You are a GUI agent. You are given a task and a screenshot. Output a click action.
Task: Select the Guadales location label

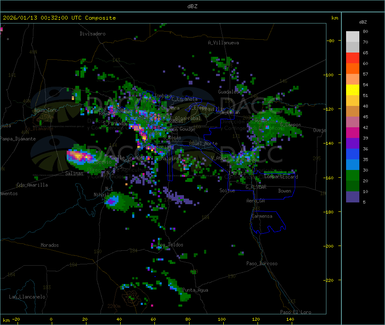click(x=228, y=92)
